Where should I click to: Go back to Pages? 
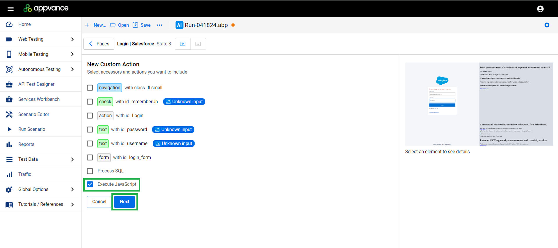point(99,44)
